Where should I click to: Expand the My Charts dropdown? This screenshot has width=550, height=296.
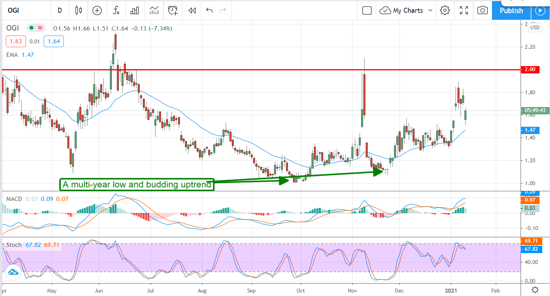click(406, 10)
